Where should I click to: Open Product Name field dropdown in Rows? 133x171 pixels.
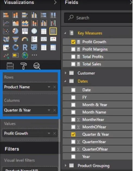click(x=49, y=87)
